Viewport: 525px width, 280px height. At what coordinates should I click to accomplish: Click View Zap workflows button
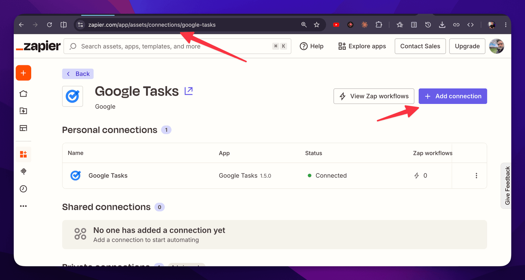click(x=374, y=96)
